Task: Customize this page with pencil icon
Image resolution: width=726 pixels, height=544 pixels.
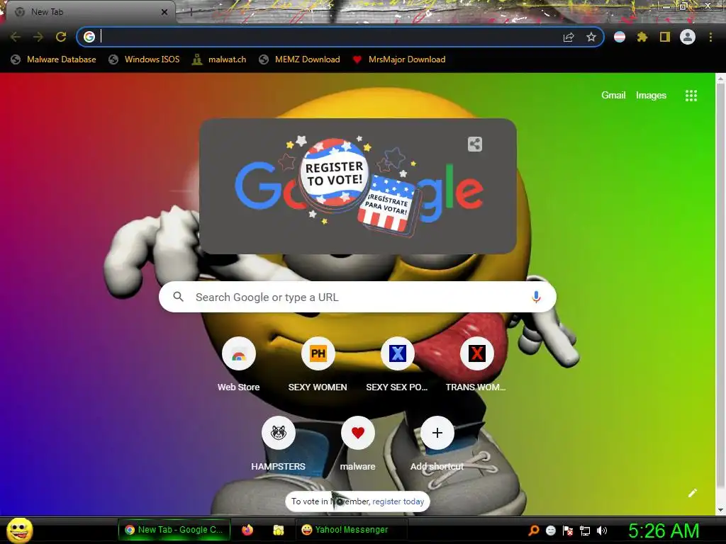Action: coord(693,493)
